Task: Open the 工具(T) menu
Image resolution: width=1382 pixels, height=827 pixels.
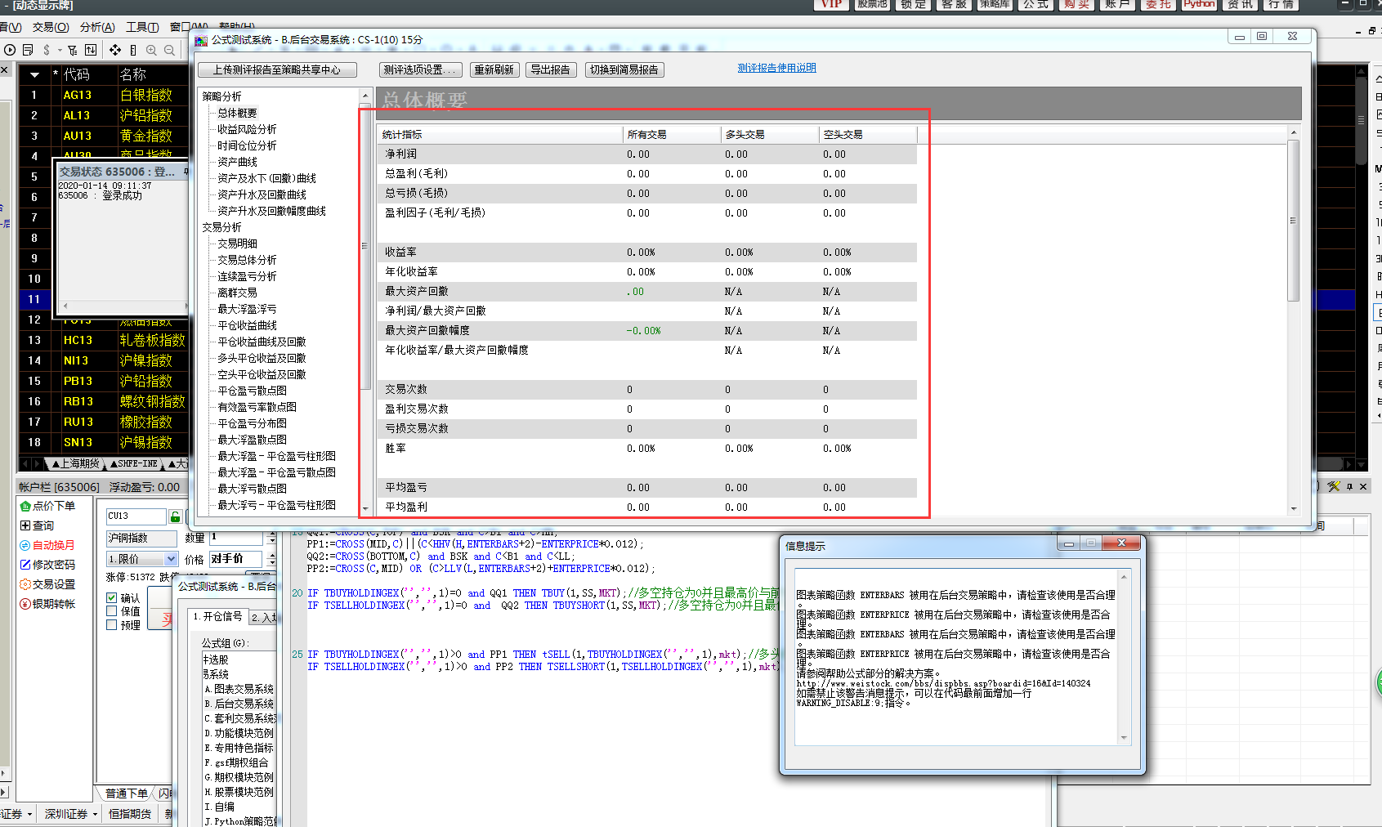Action: tap(142, 27)
